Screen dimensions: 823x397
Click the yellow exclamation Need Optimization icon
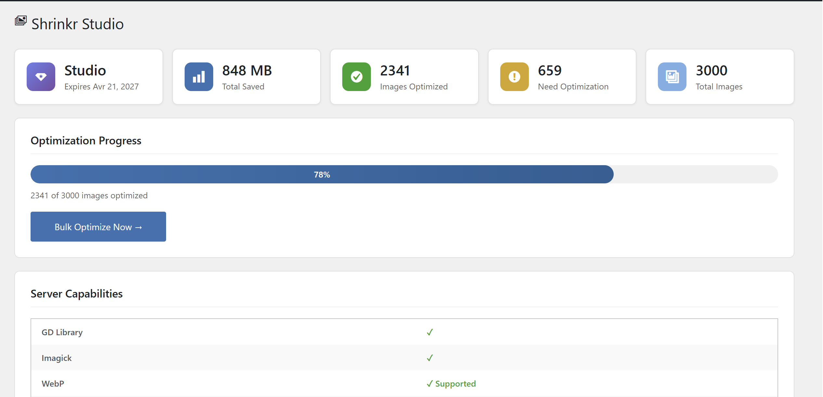pyautogui.click(x=515, y=77)
